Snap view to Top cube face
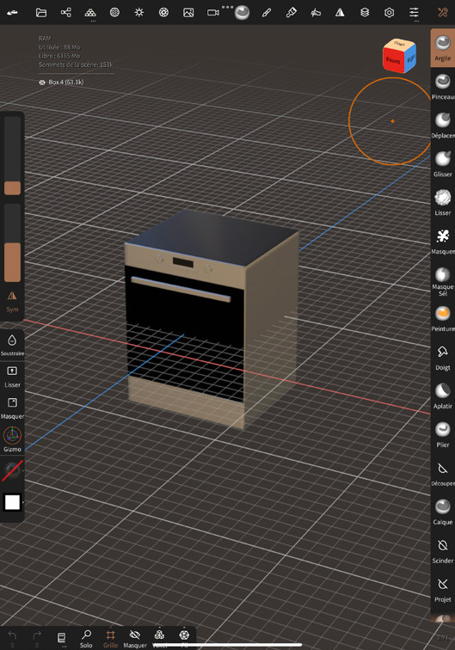 (399, 43)
